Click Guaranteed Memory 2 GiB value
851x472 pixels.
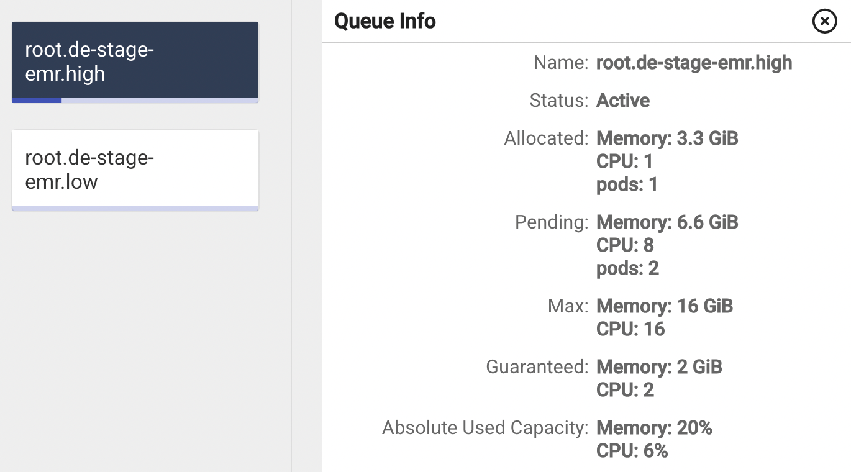(x=659, y=367)
